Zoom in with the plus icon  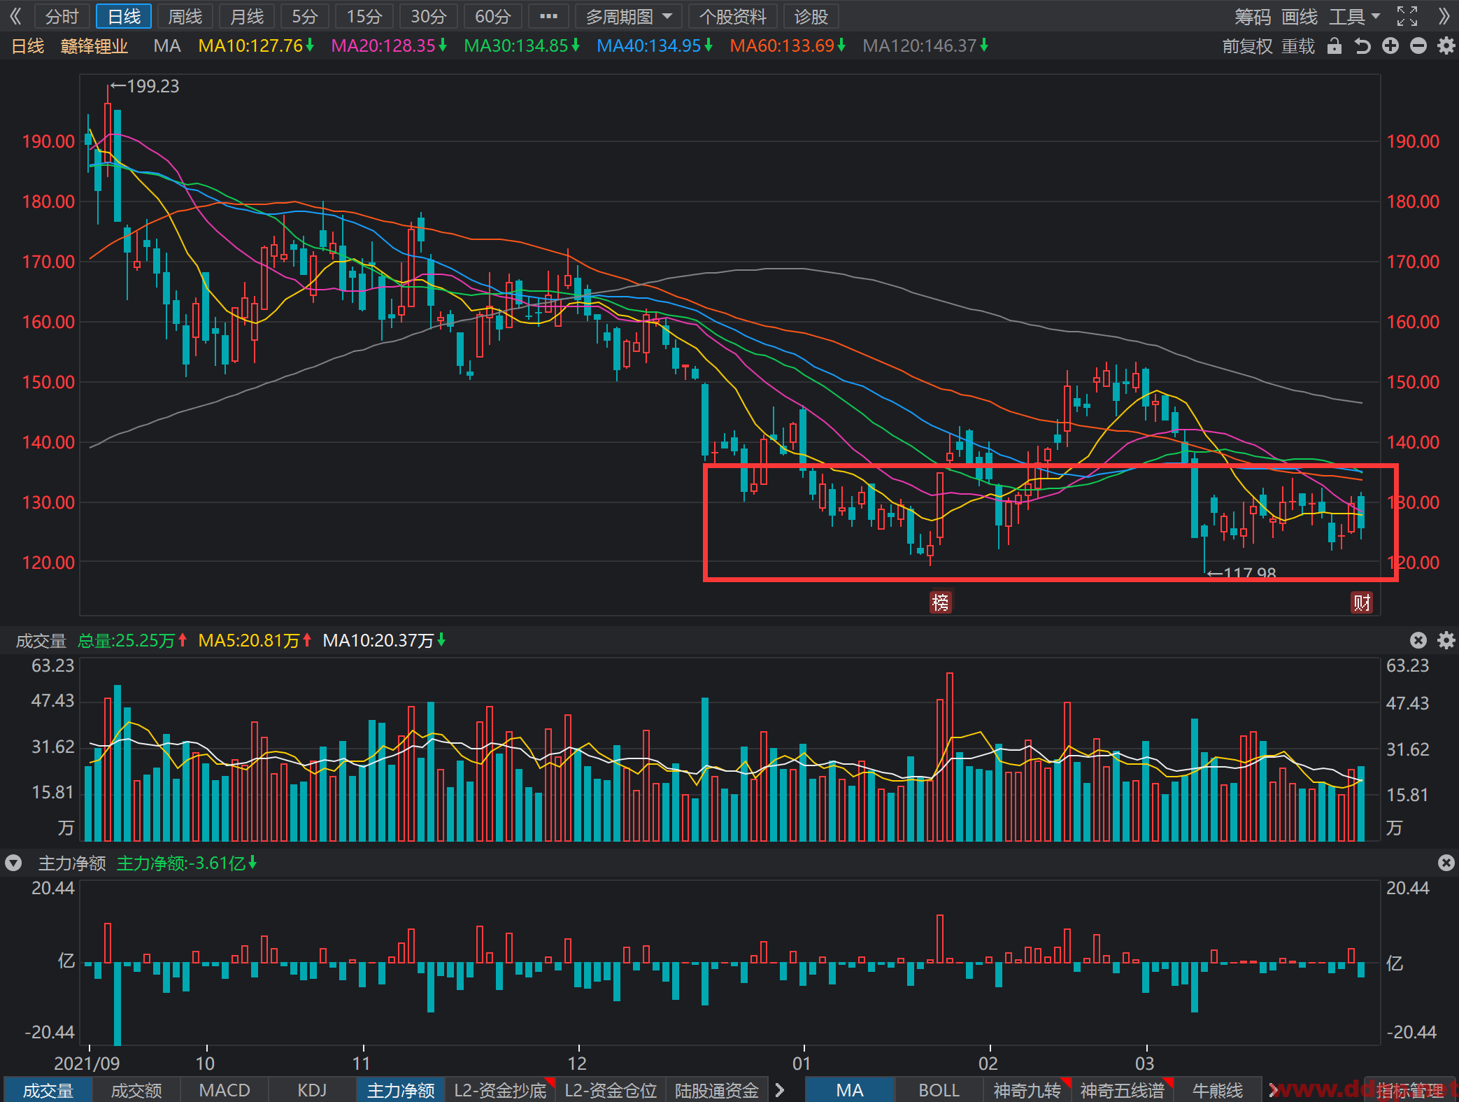pos(1390,46)
